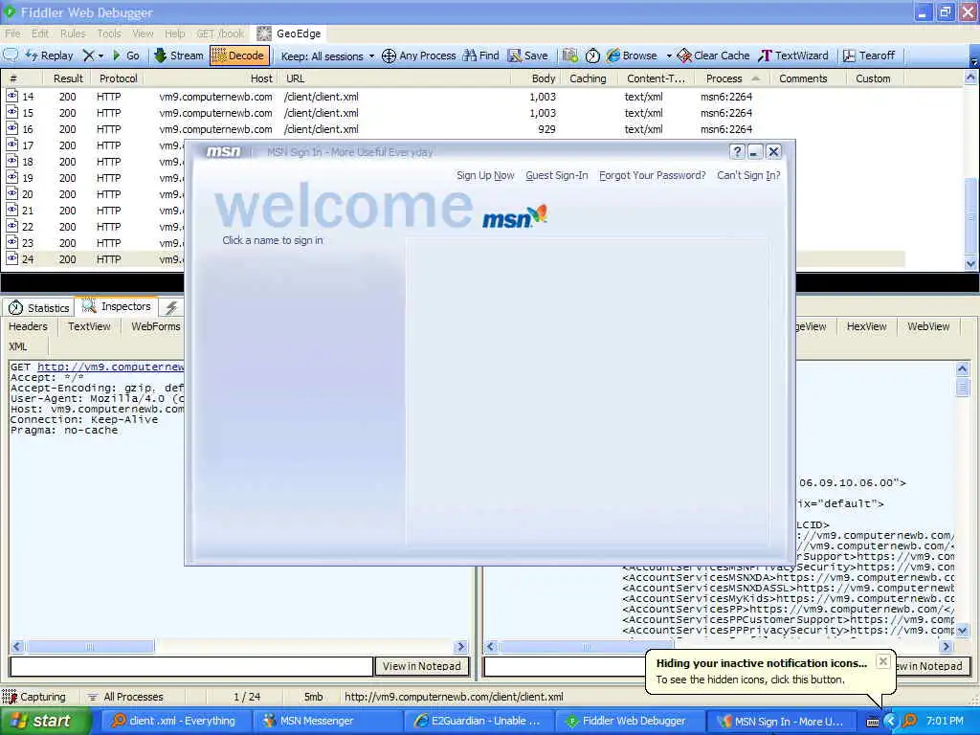
Task: Open the Rules menu
Action: click(73, 33)
